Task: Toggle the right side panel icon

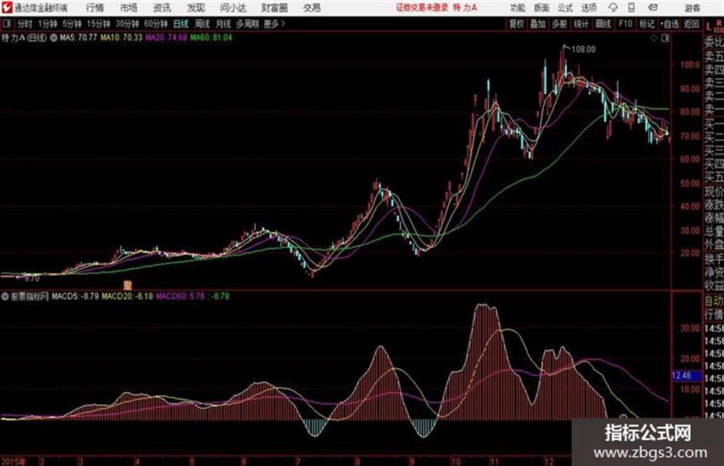Action: [665, 38]
